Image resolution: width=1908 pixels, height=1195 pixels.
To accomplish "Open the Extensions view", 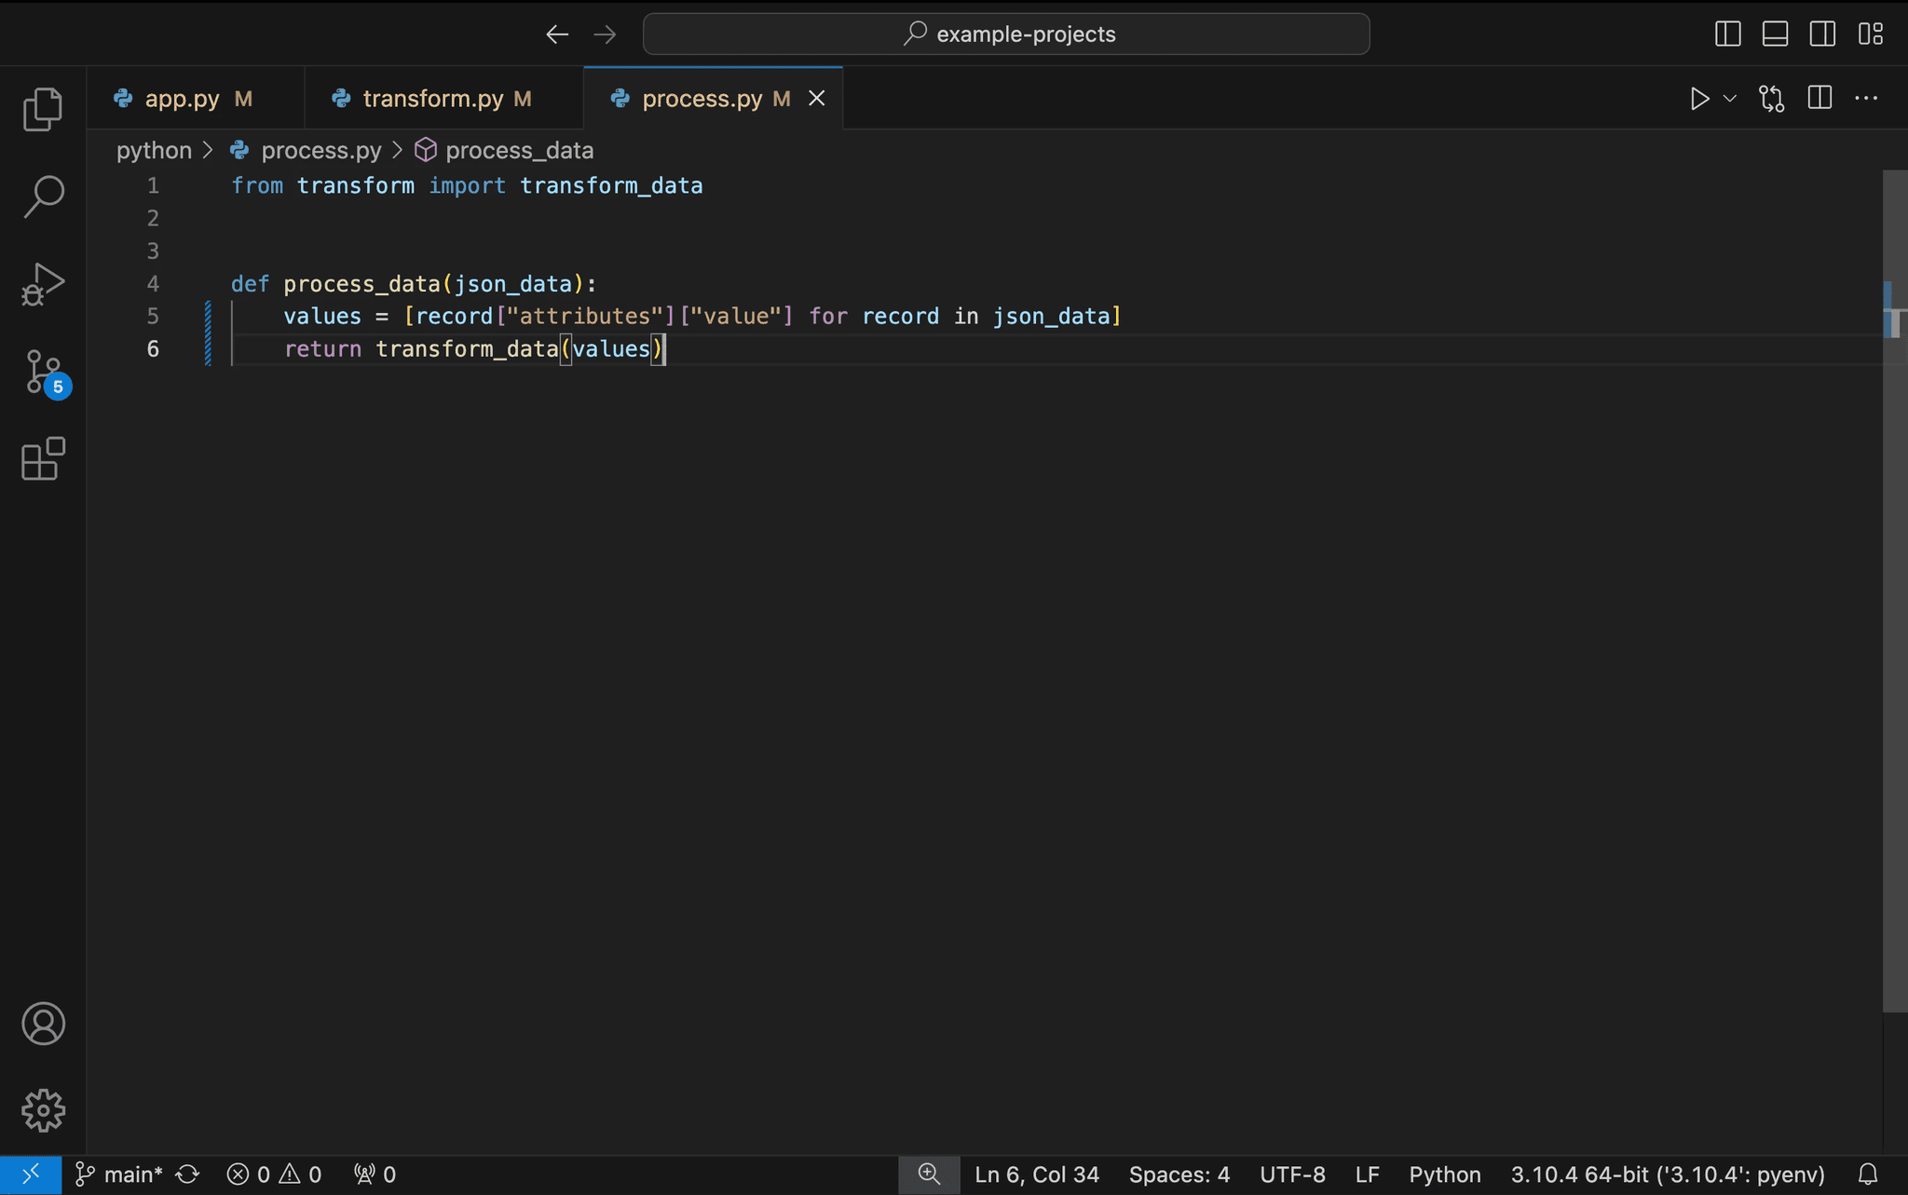I will [x=43, y=459].
